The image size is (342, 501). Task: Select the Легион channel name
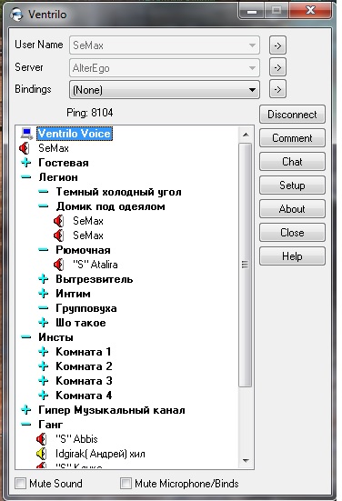tap(58, 177)
